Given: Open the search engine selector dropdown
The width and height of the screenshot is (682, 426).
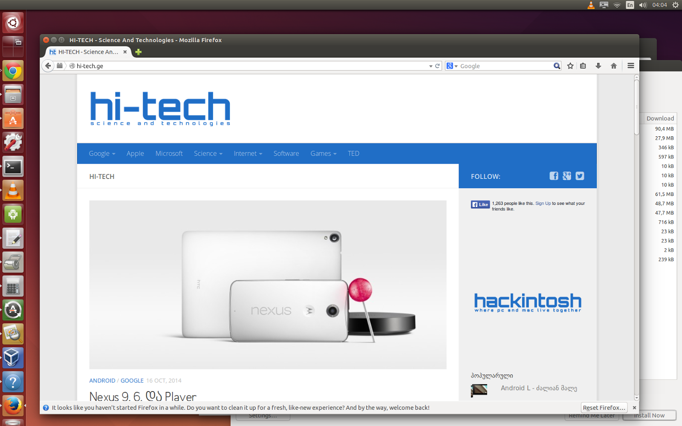Looking at the screenshot, I should click(452, 66).
